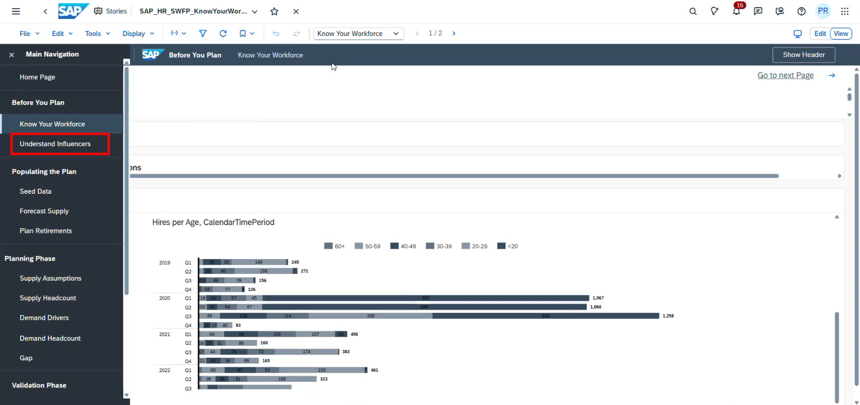Switch to View mode
860x405 pixels.
841,33
